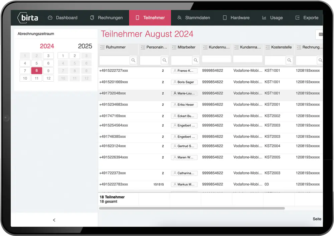Sort by the Rufnummer column header
Screen dimensions: 334x236
[116, 47]
